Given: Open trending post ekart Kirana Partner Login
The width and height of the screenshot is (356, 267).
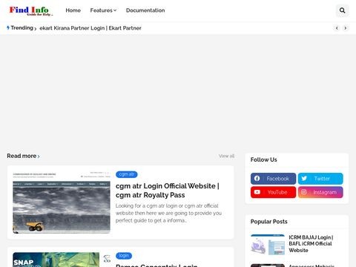Looking at the screenshot, I should [x=90, y=28].
